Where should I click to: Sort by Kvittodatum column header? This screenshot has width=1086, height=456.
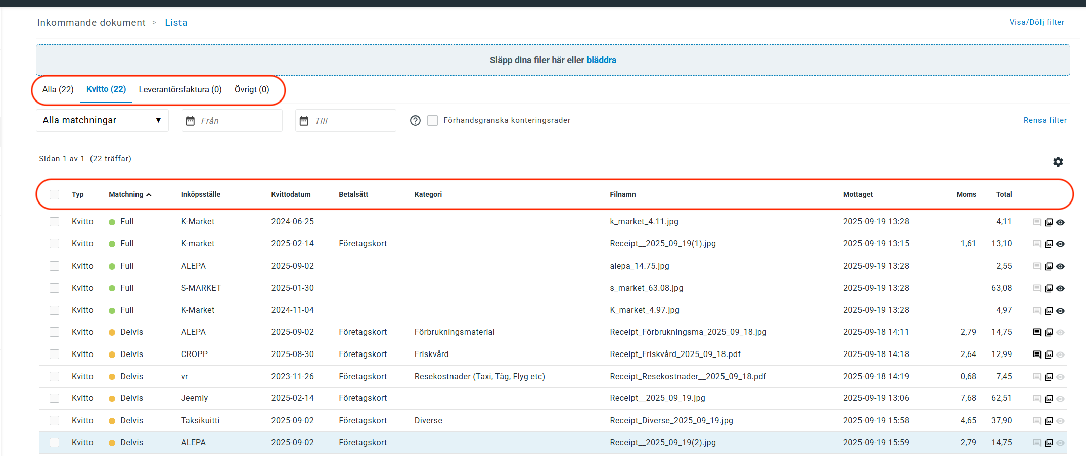(291, 195)
